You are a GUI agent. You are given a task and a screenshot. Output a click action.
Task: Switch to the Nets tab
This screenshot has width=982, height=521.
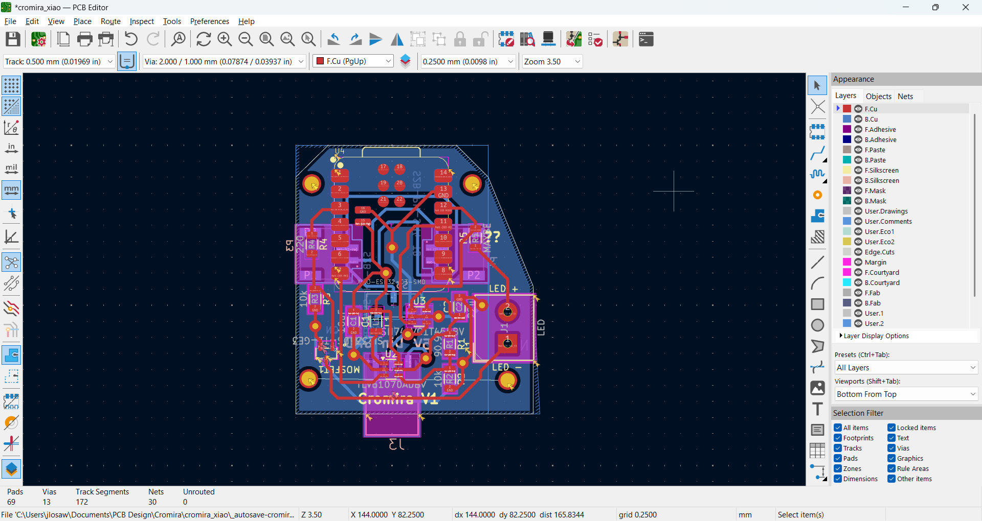pyautogui.click(x=905, y=96)
